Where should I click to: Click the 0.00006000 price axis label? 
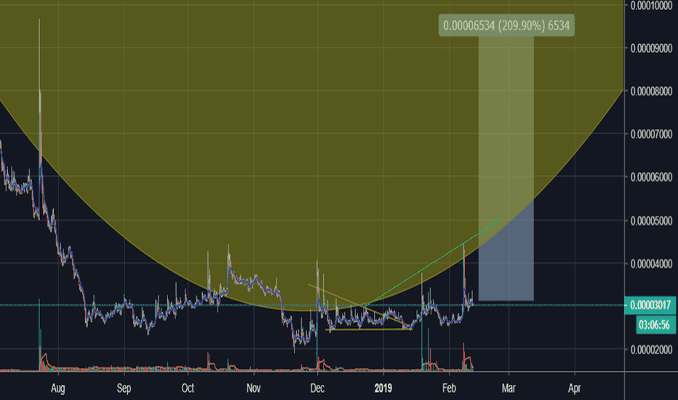click(651, 177)
